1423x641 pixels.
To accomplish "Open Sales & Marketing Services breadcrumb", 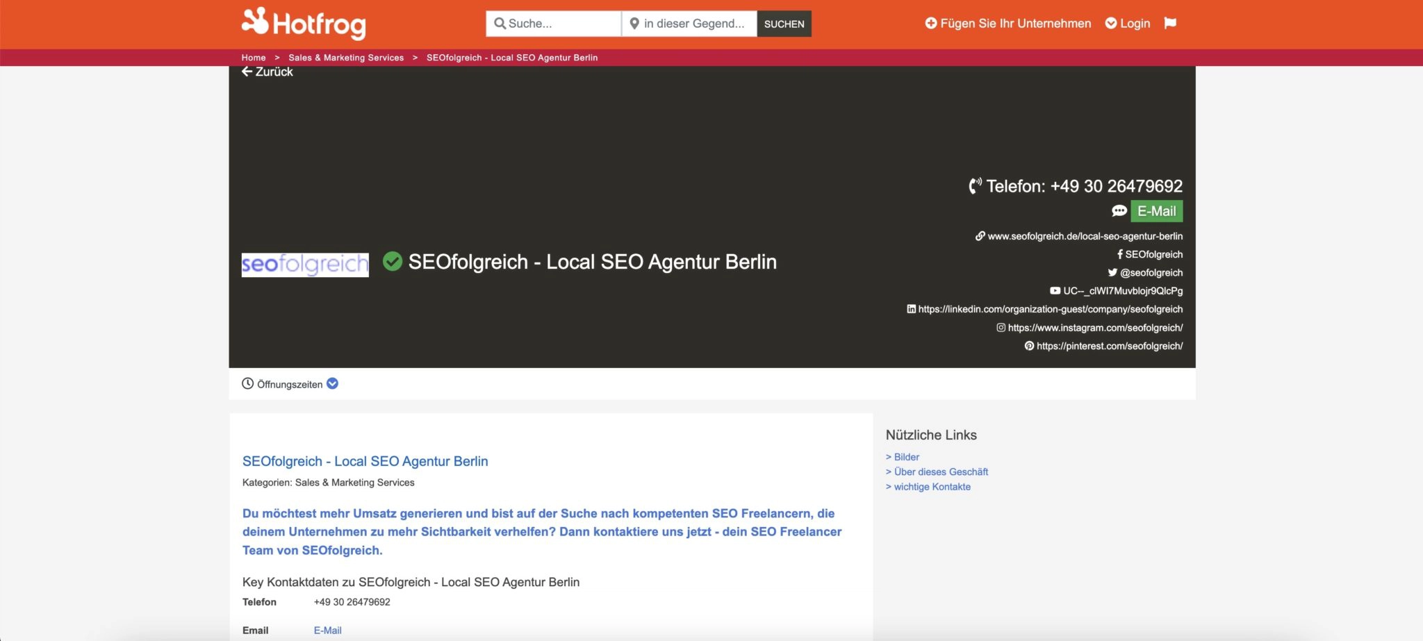I will click(346, 58).
